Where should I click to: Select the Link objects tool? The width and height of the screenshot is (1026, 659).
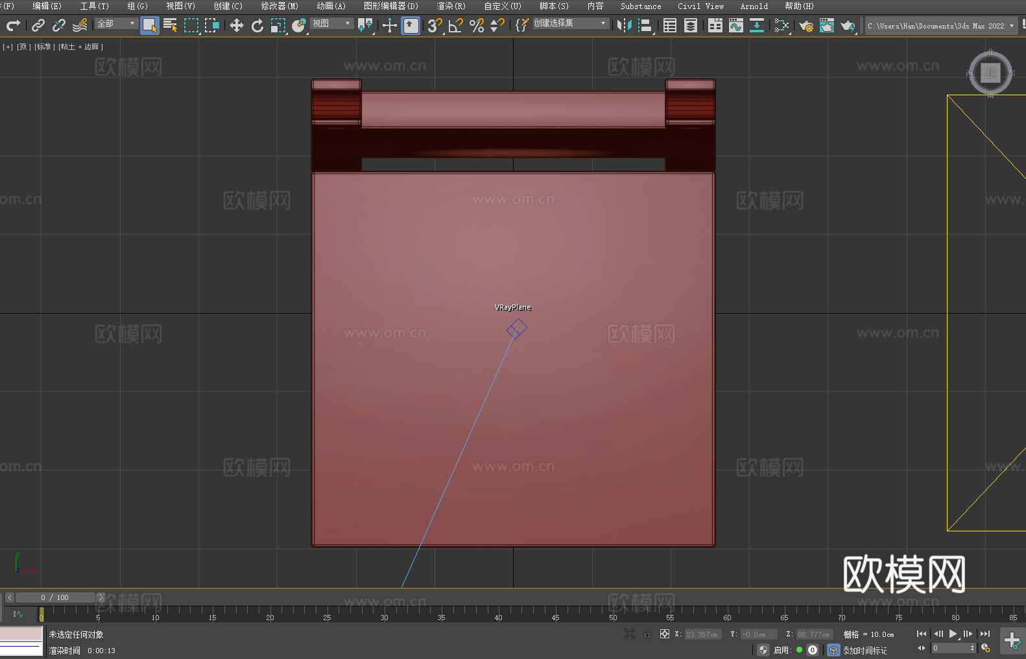pyautogui.click(x=38, y=25)
